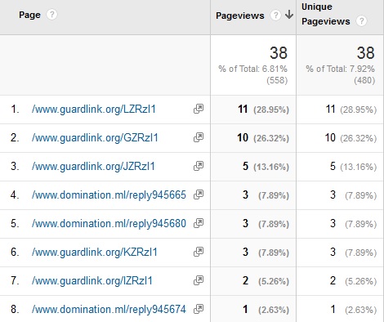
Task: Open external link icon for GZRzI1 row
Action: click(x=199, y=137)
